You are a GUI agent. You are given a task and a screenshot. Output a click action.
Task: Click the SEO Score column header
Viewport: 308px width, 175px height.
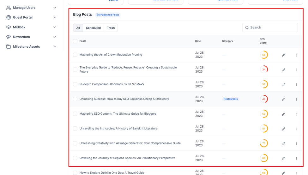pos(263,41)
